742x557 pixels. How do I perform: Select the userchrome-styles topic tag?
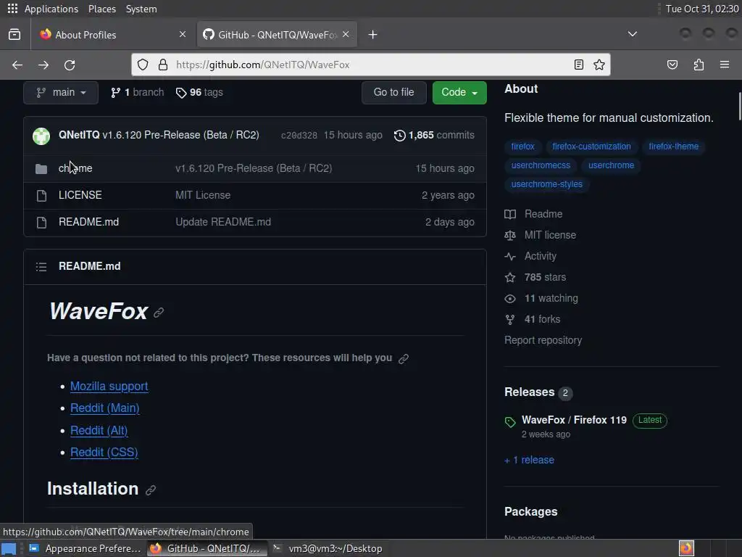[x=546, y=184]
